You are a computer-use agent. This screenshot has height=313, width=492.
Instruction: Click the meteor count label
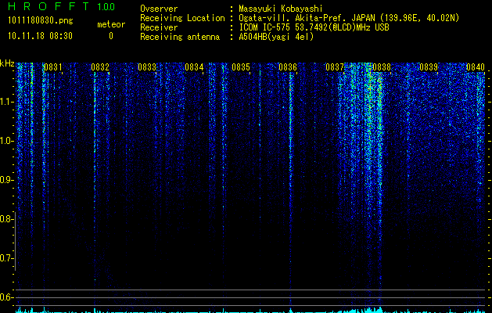click(x=111, y=24)
